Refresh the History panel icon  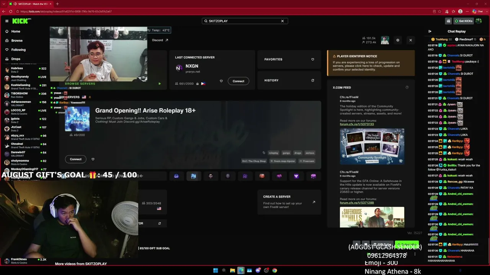click(x=313, y=80)
